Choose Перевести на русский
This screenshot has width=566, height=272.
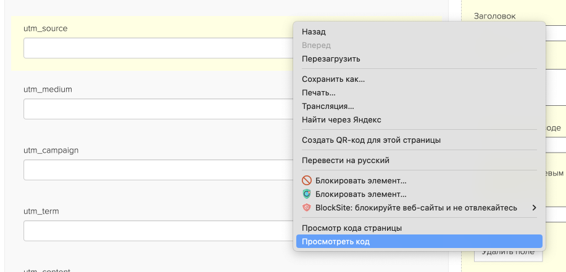point(346,161)
